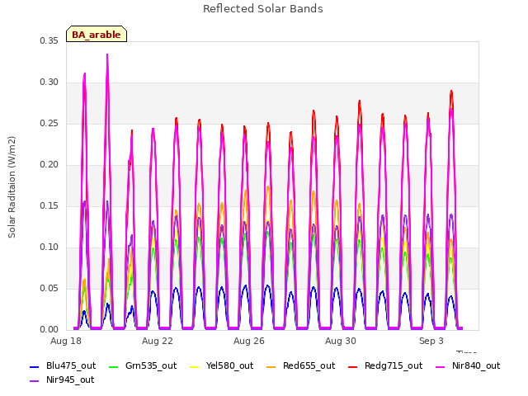Click the Aug 22 x-axis tick label
Screen dimensions: 528x396
click(158, 341)
